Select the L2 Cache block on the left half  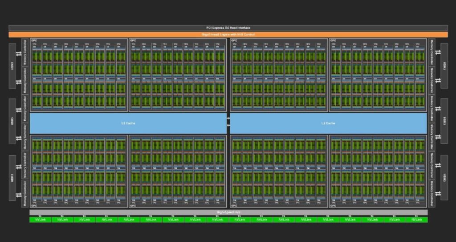(128, 123)
